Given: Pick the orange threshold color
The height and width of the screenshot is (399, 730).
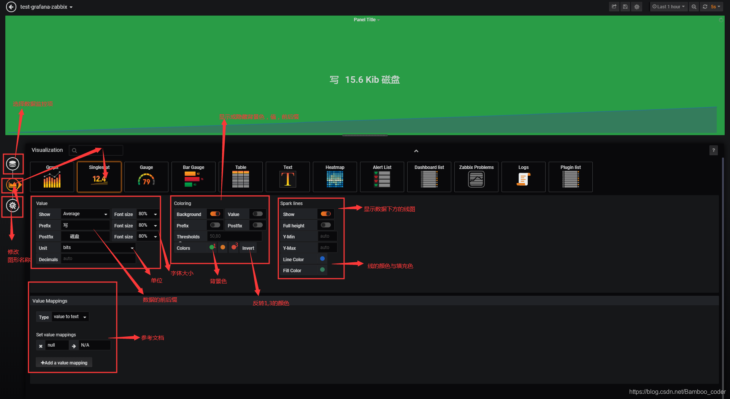Looking at the screenshot, I should click(223, 248).
